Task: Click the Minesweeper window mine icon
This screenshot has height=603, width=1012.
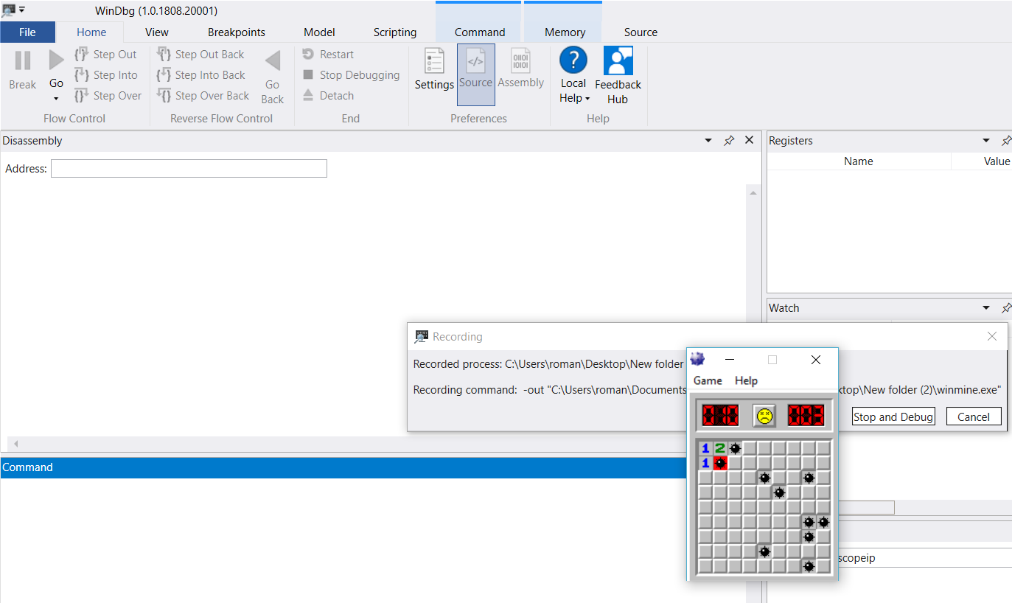Action: (697, 360)
